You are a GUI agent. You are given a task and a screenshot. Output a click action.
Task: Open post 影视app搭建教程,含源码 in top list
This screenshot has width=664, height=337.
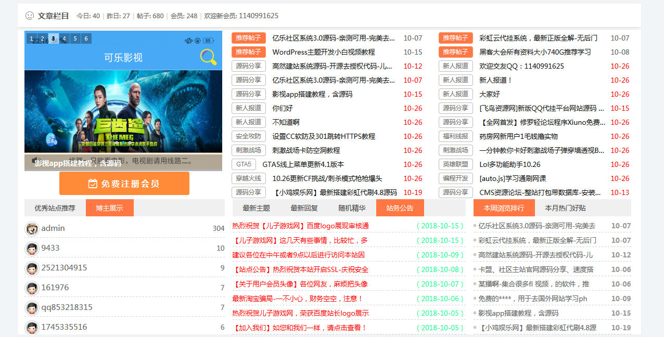point(312,94)
